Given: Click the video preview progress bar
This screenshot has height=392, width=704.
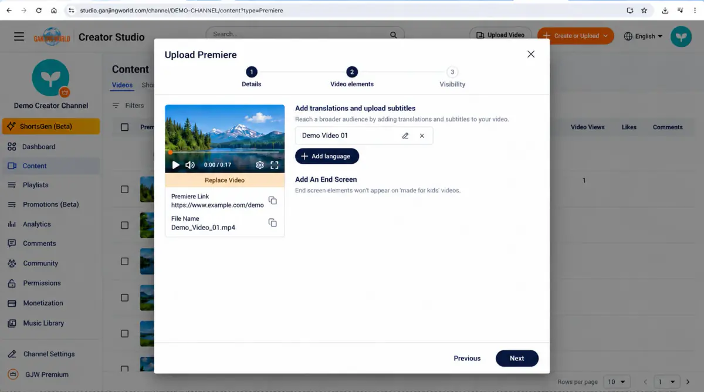Looking at the screenshot, I should tap(225, 153).
